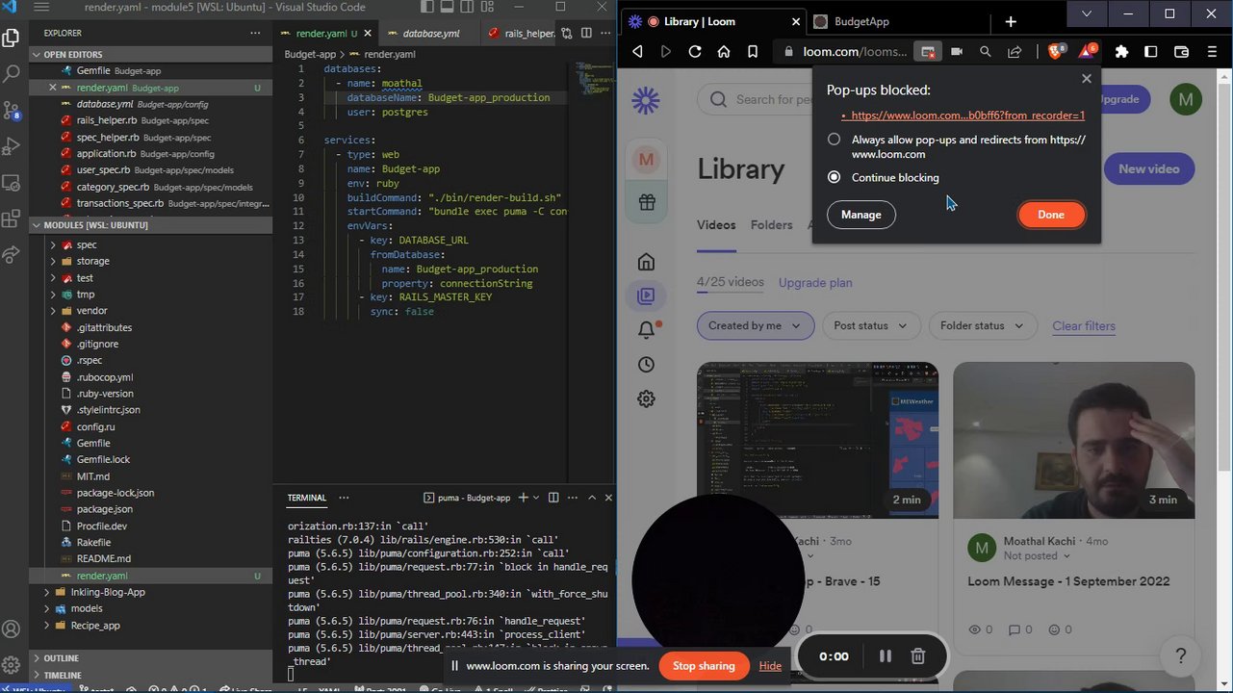Expand the Inkling-Blog-App folder
This screenshot has width=1233, height=693.
tap(108, 592)
